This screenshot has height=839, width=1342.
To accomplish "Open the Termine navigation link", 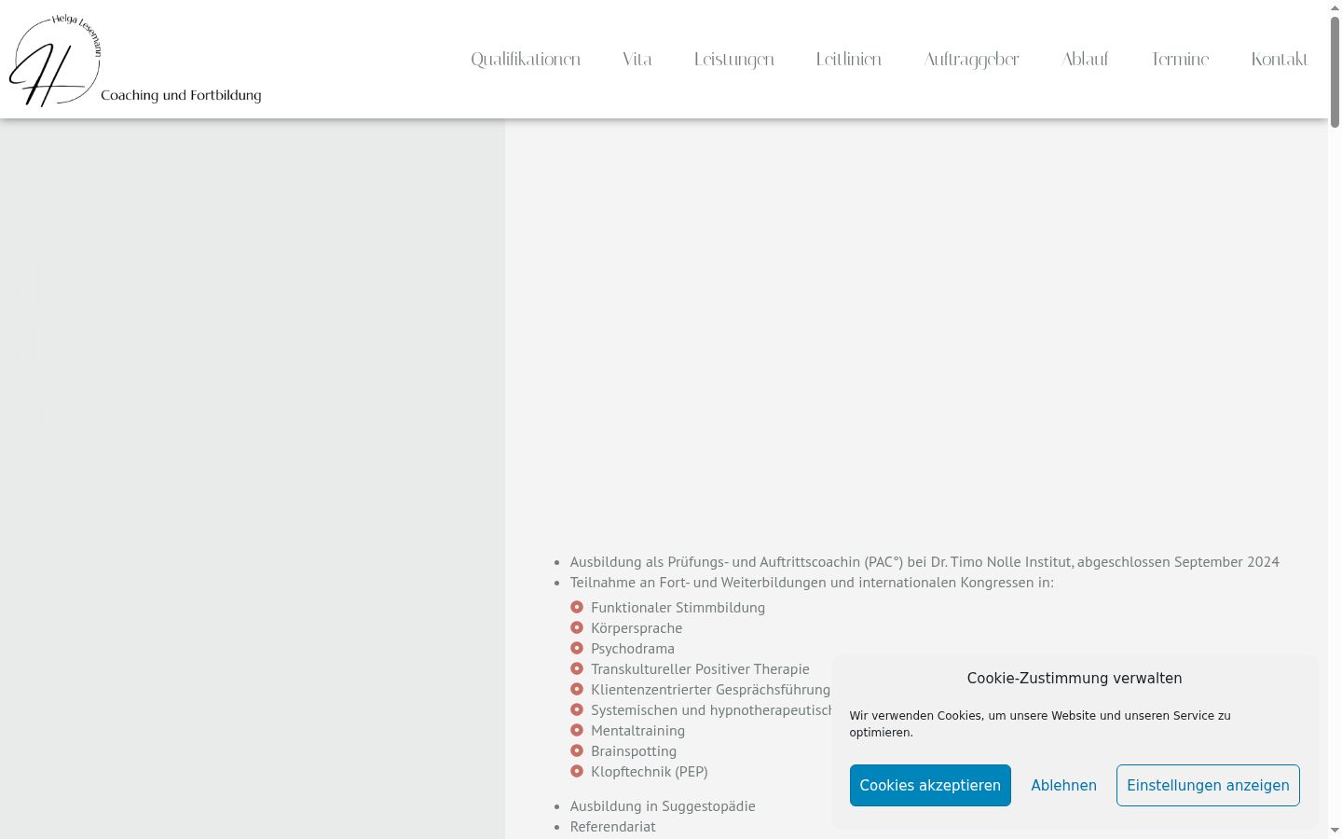I will tap(1180, 60).
